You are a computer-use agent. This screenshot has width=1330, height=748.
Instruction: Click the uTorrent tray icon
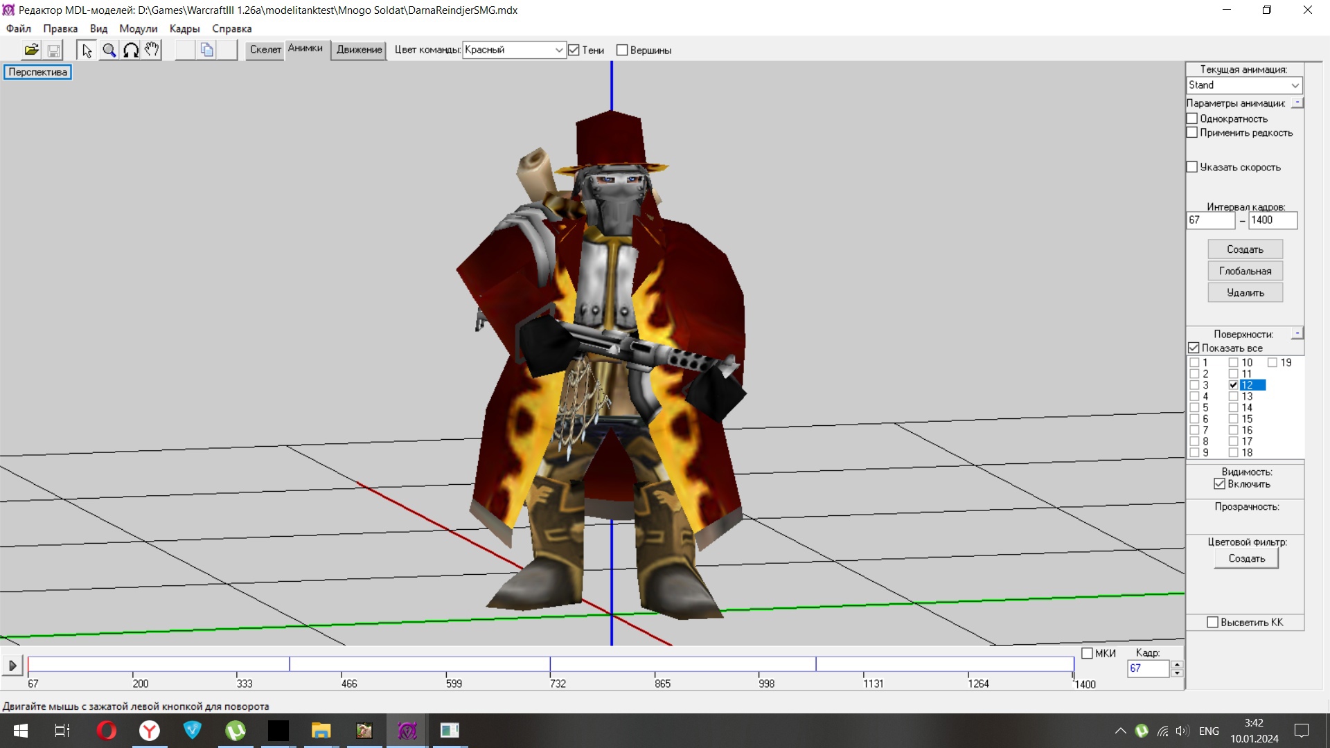pyautogui.click(x=1142, y=731)
